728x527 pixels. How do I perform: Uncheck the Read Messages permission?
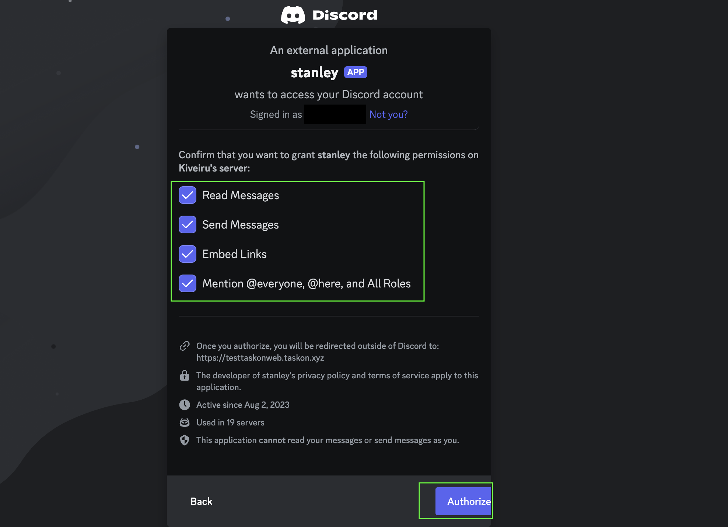point(188,195)
